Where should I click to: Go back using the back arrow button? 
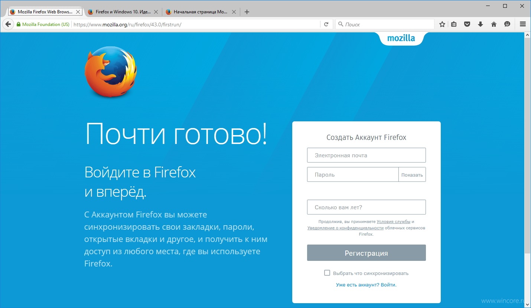pos(8,24)
